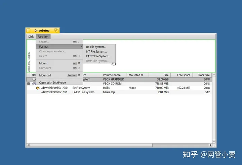Click the horizontal scrollbar right arrow
The width and height of the screenshot is (242, 165).
tap(211, 145)
